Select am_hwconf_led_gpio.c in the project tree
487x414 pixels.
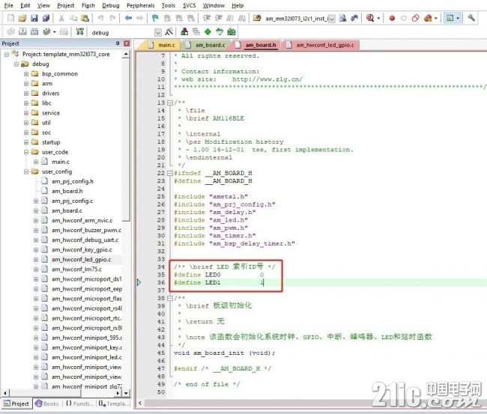[82, 260]
